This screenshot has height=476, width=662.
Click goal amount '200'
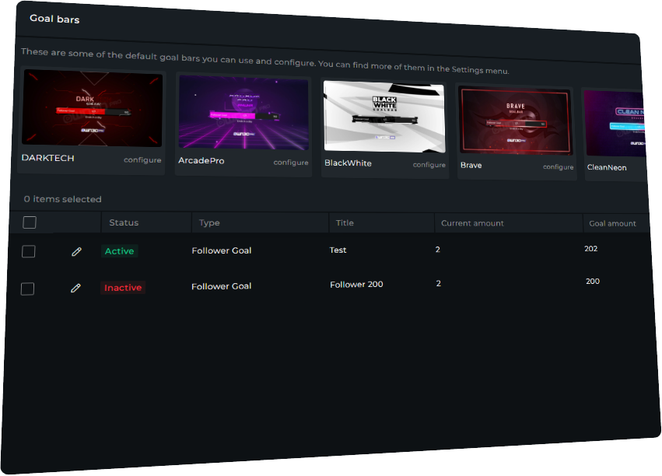point(593,281)
